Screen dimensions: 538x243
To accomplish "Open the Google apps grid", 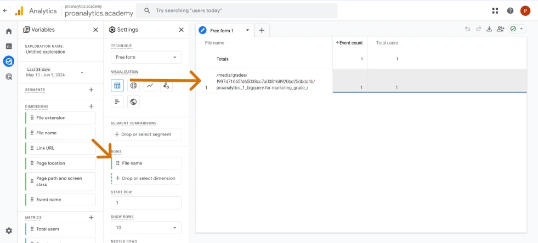I will tap(495, 10).
